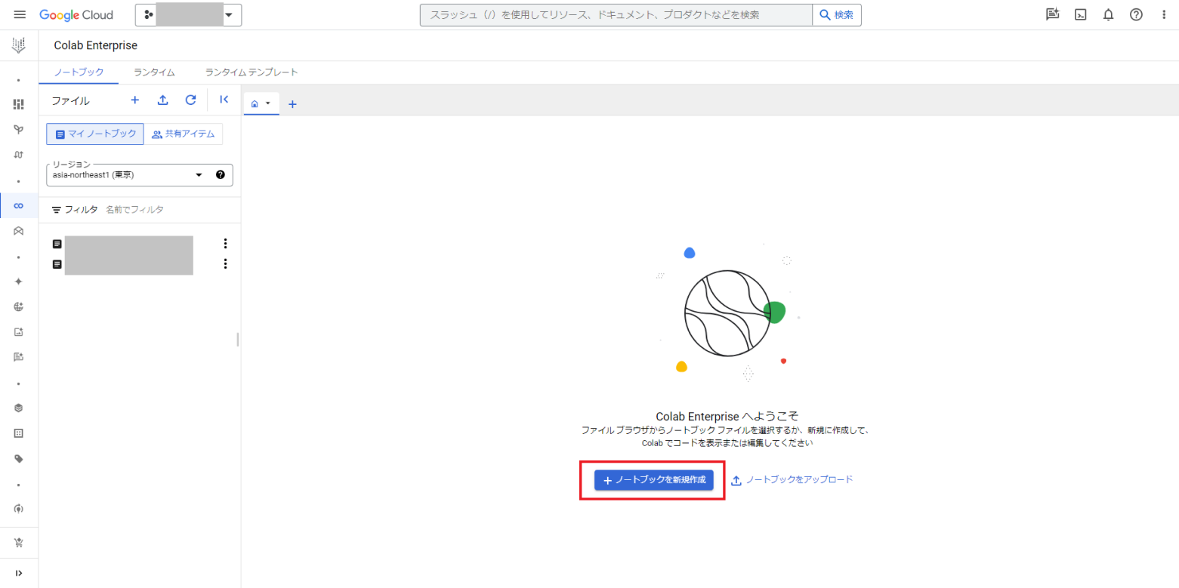Select the マイ ノートブック toggle
The image size is (1179, 588).
[95, 134]
